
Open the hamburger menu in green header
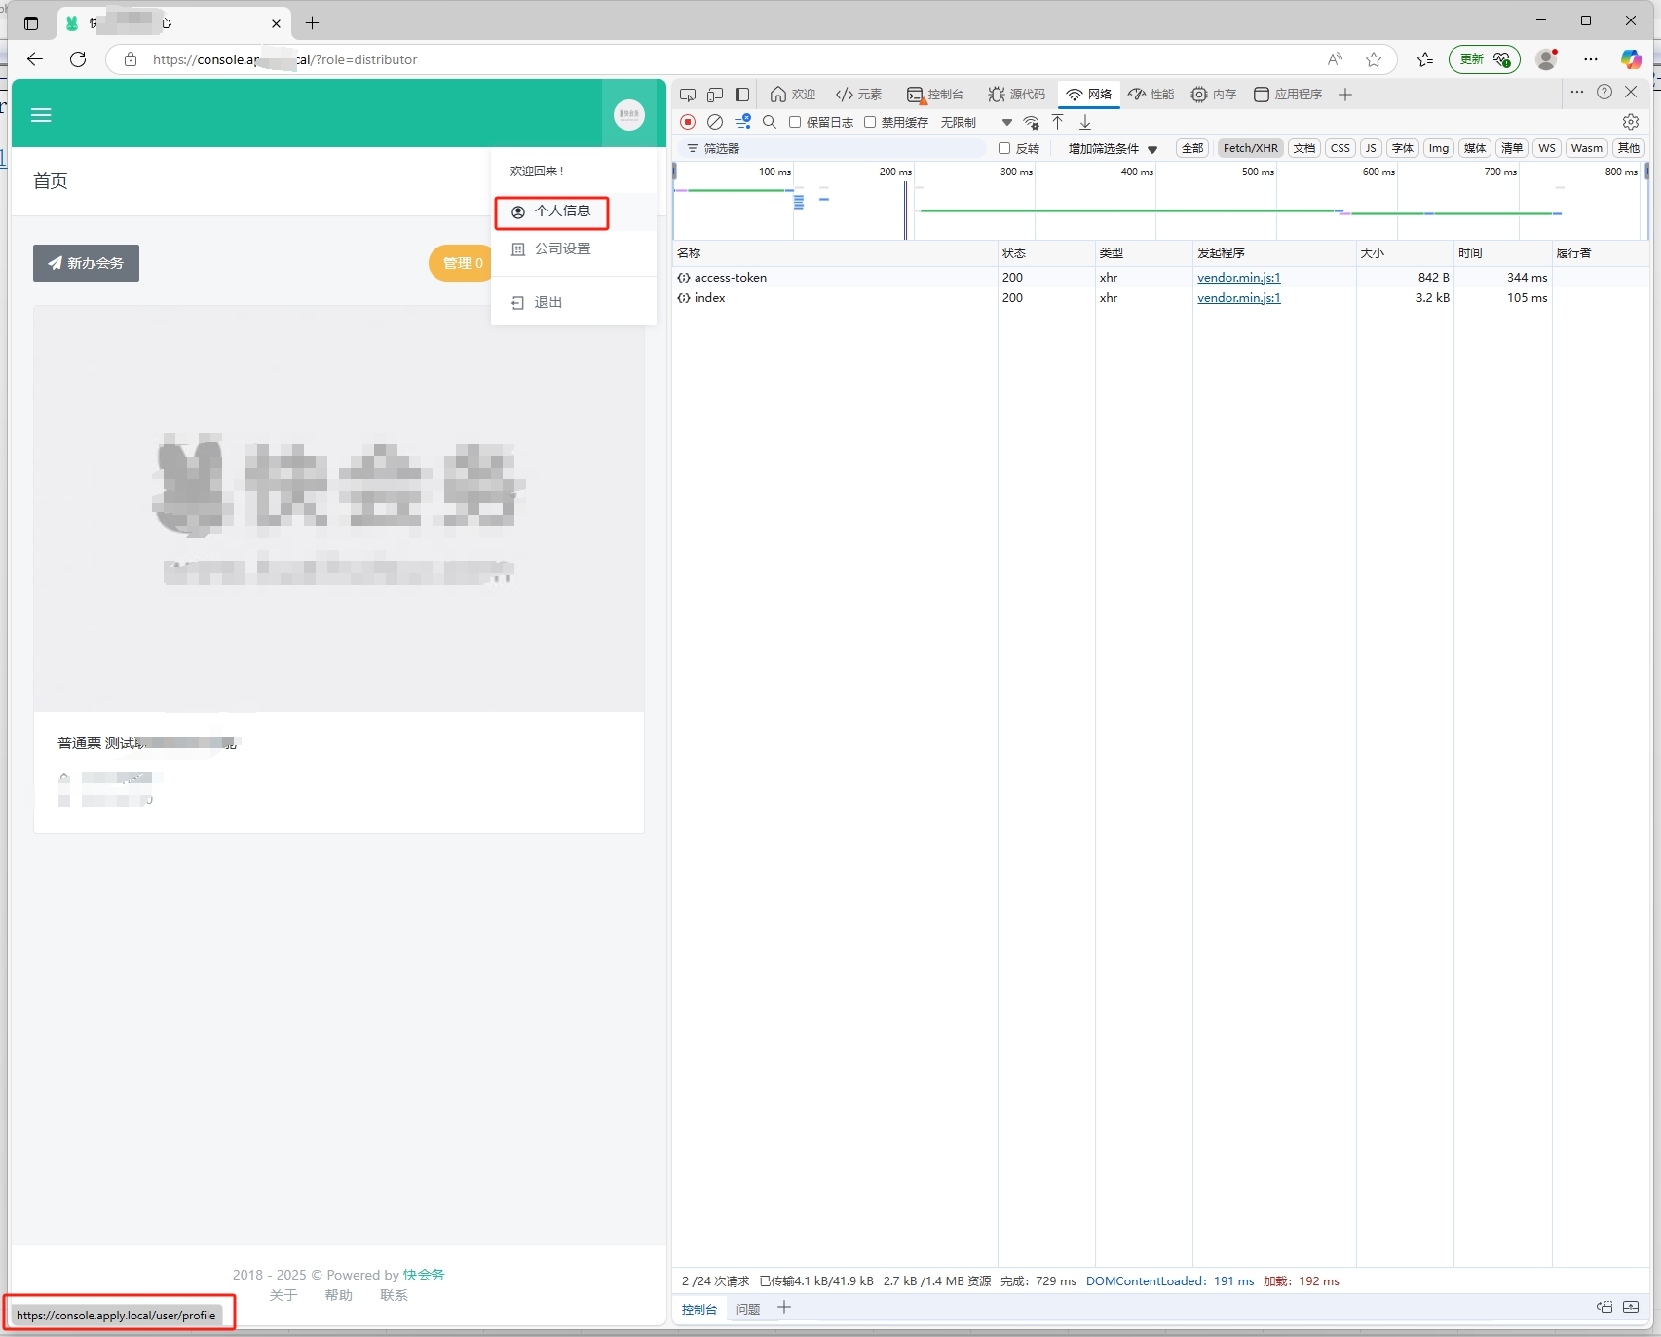point(41,115)
